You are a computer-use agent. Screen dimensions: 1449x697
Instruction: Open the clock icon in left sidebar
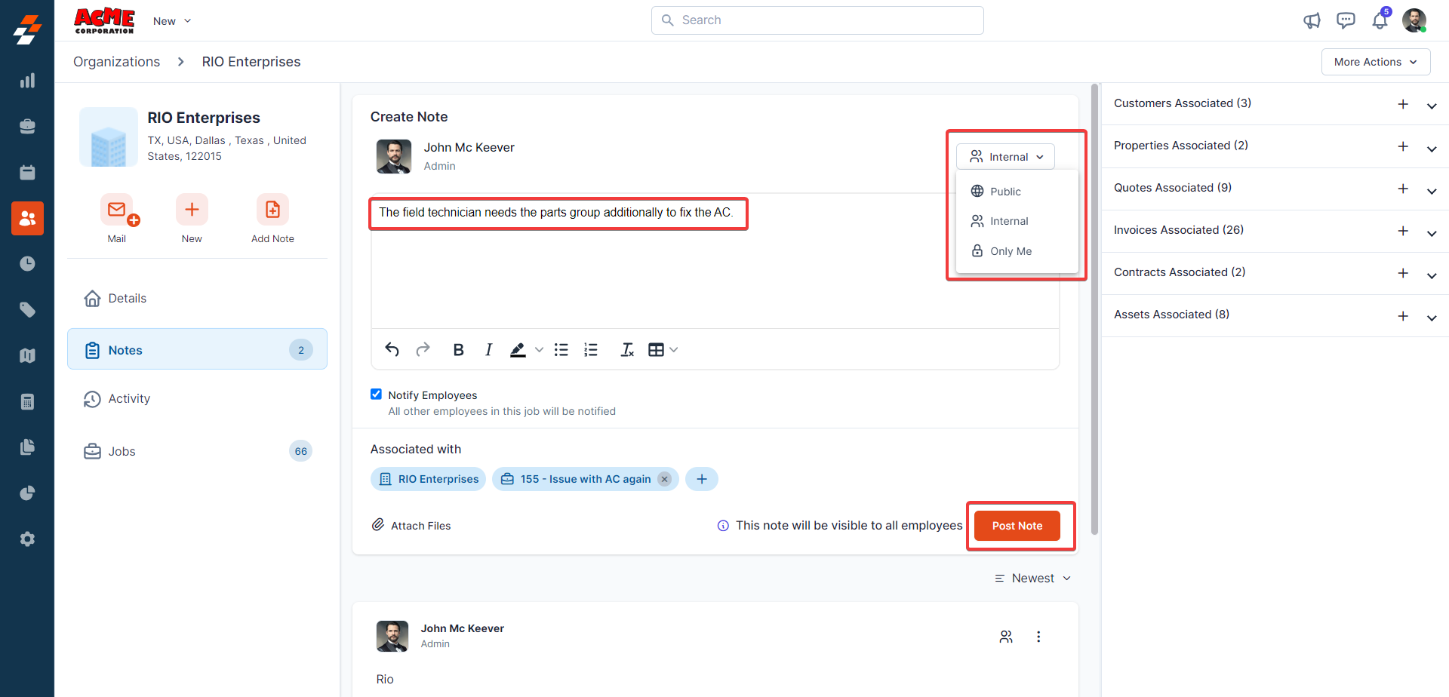27,264
